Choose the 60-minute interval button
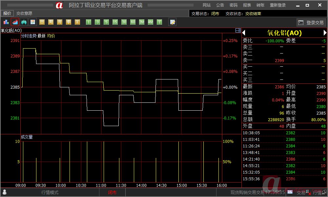The height and width of the screenshot is (197, 328). click(133, 22)
